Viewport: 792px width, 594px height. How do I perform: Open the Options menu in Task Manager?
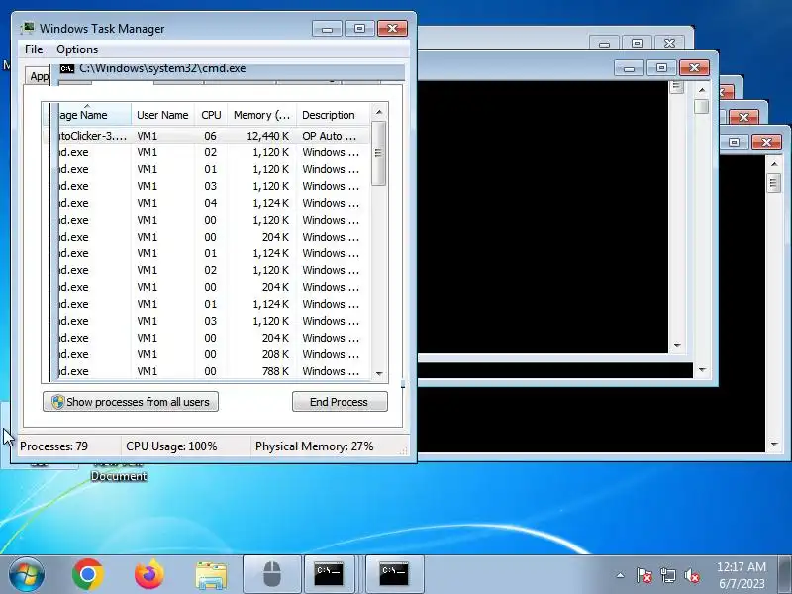77,49
